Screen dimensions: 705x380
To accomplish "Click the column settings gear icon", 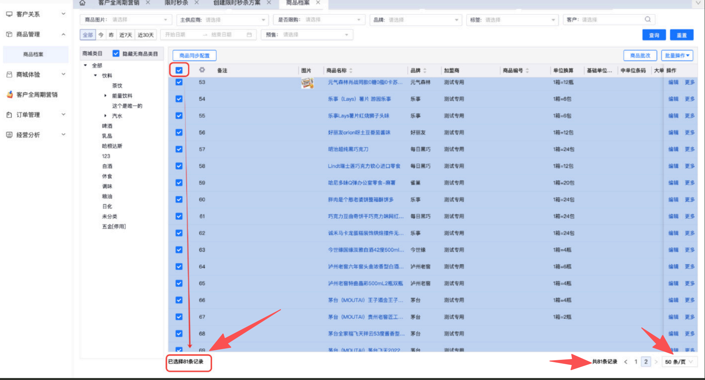I will (x=202, y=70).
